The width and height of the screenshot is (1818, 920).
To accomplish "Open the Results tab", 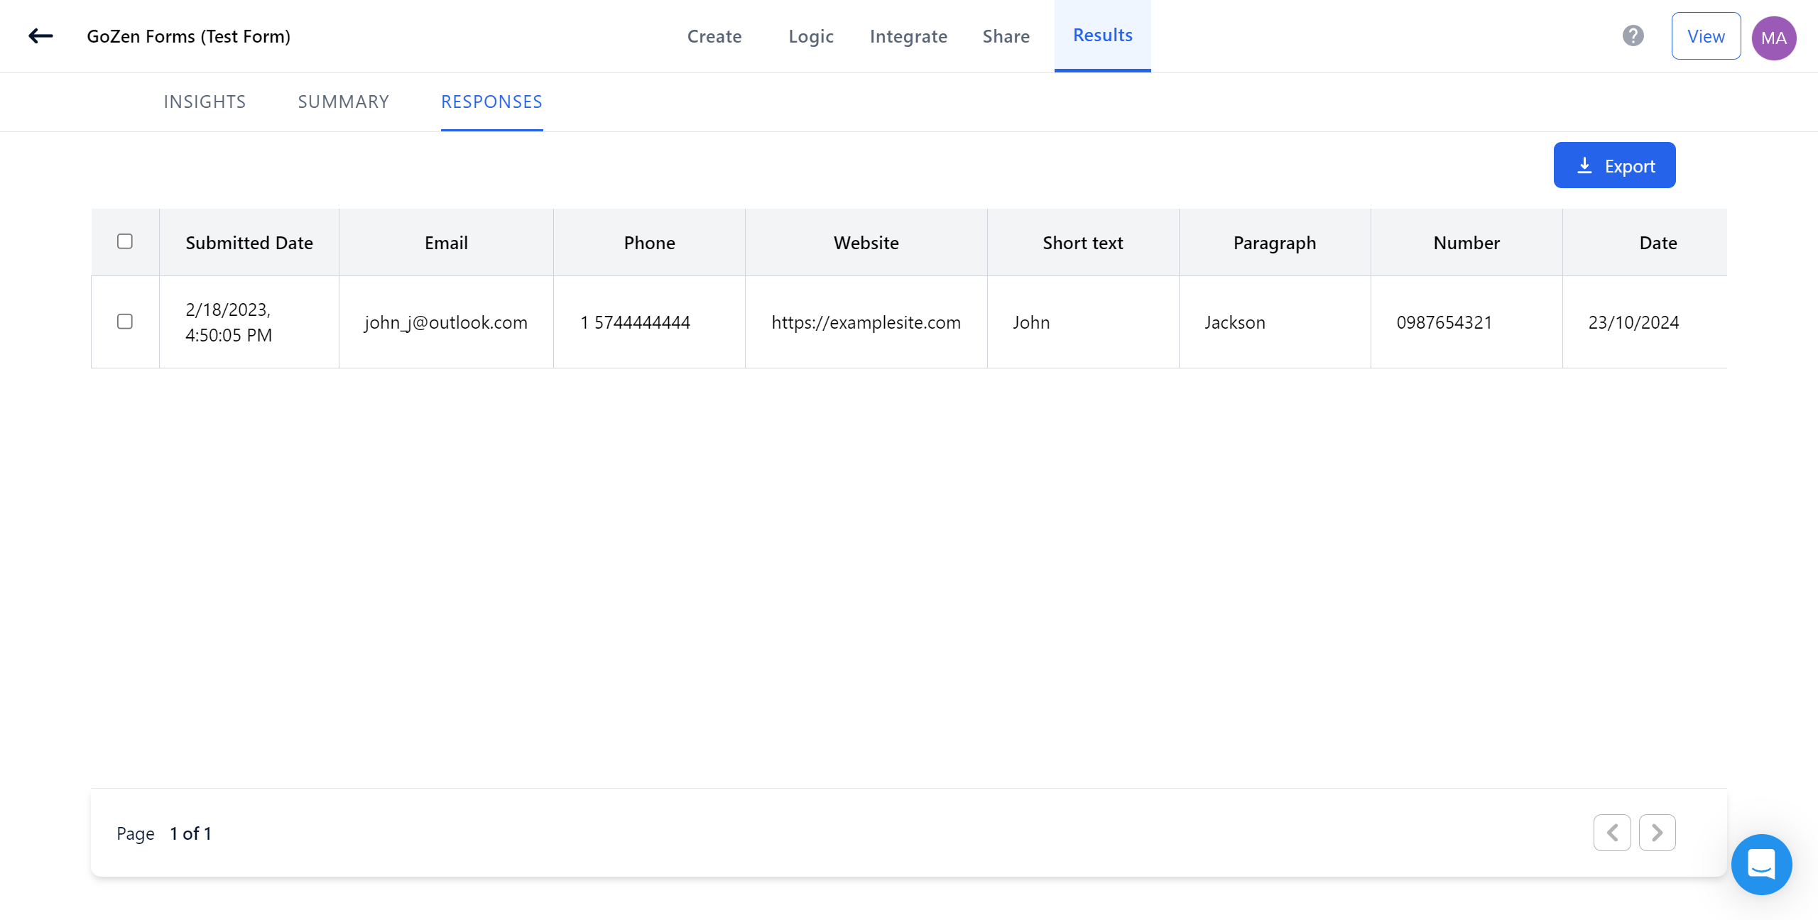I will (x=1103, y=35).
